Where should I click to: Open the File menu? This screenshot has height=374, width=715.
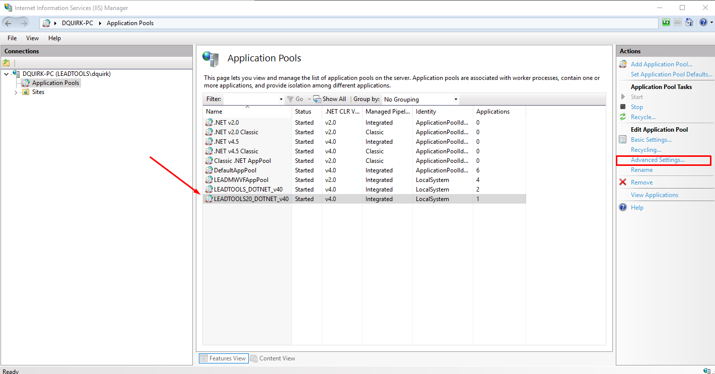point(12,38)
